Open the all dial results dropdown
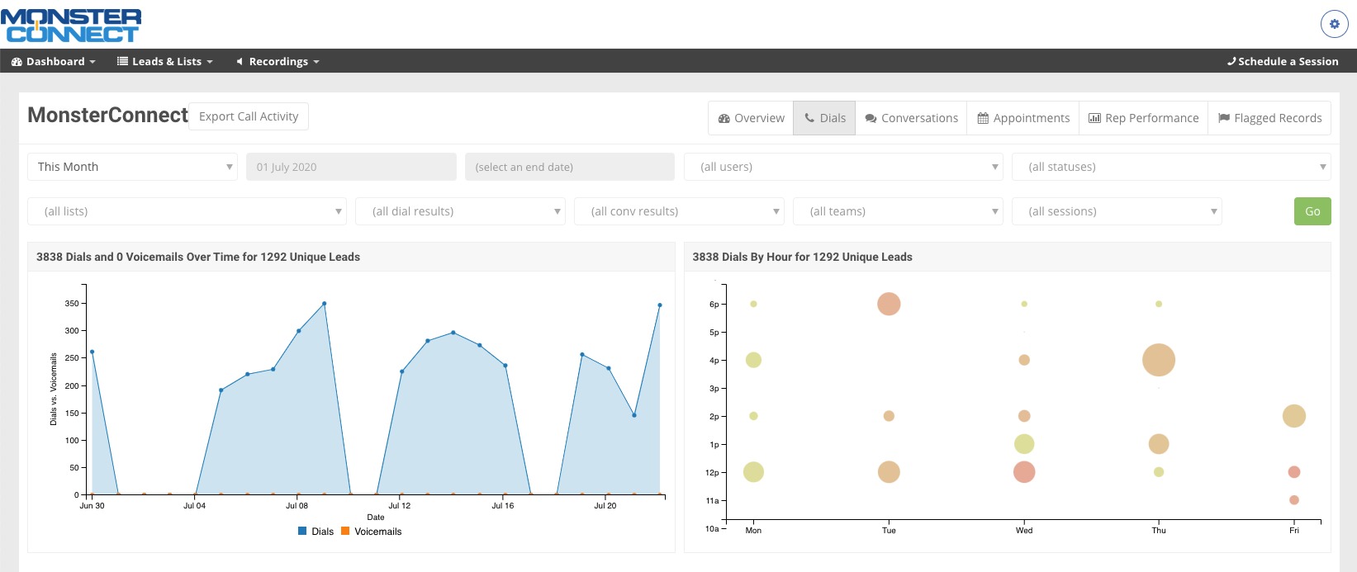 tap(460, 211)
